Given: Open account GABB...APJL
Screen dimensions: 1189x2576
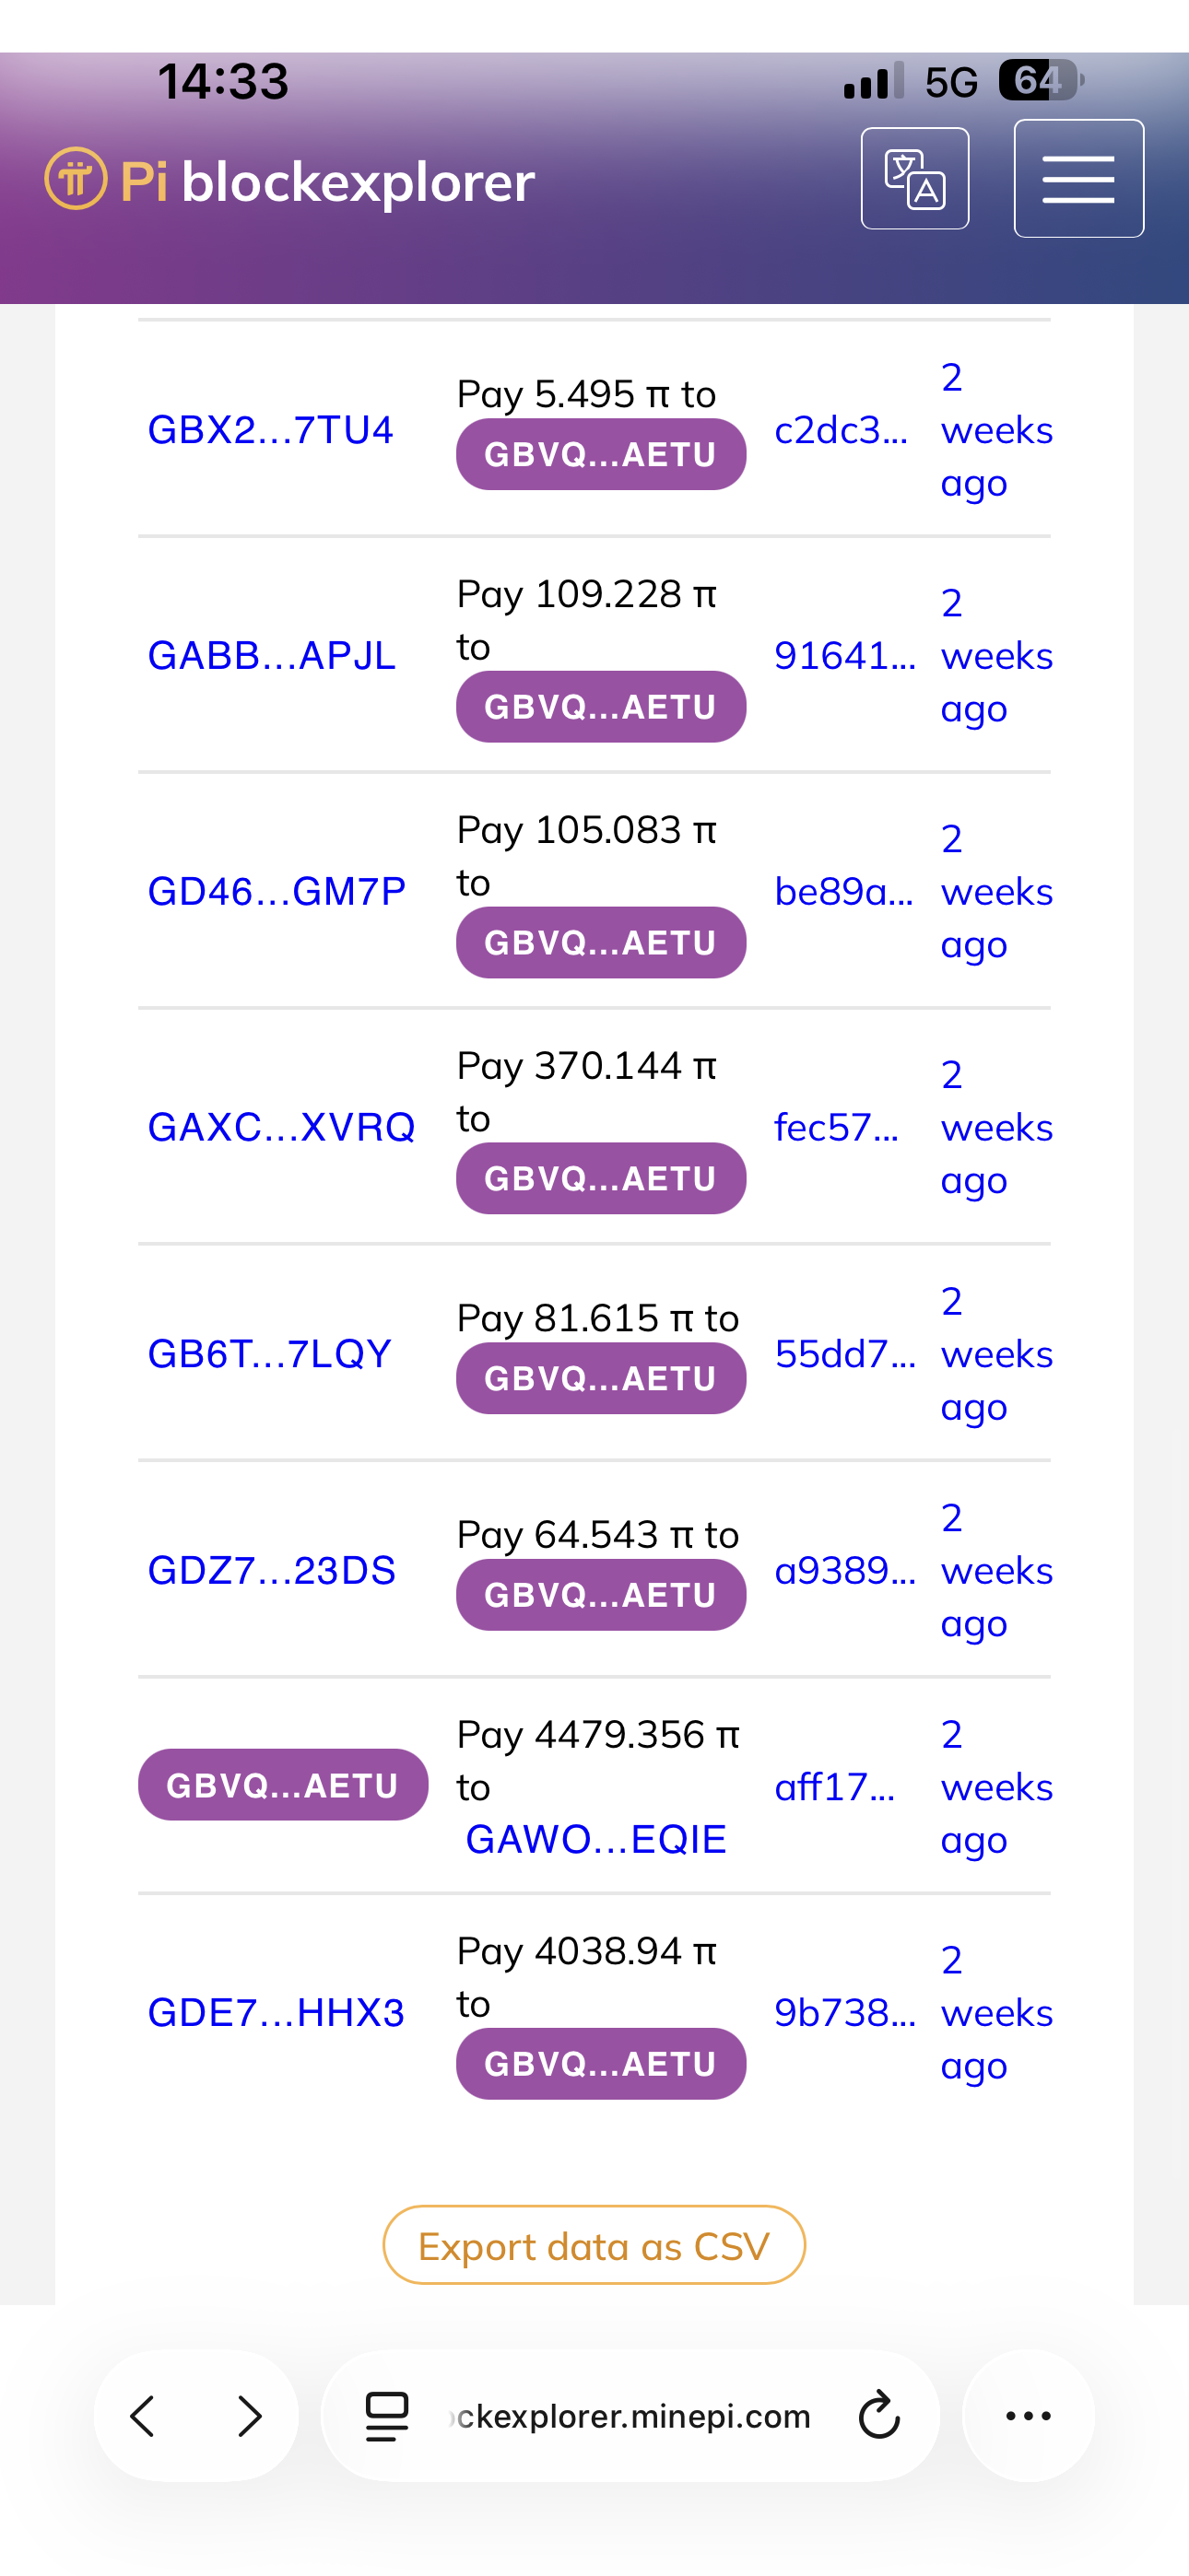Looking at the screenshot, I should click(x=271, y=656).
